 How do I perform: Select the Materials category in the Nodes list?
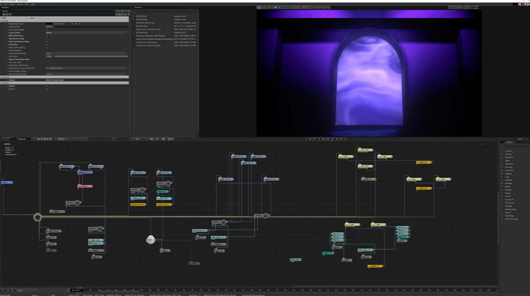(x=509, y=180)
